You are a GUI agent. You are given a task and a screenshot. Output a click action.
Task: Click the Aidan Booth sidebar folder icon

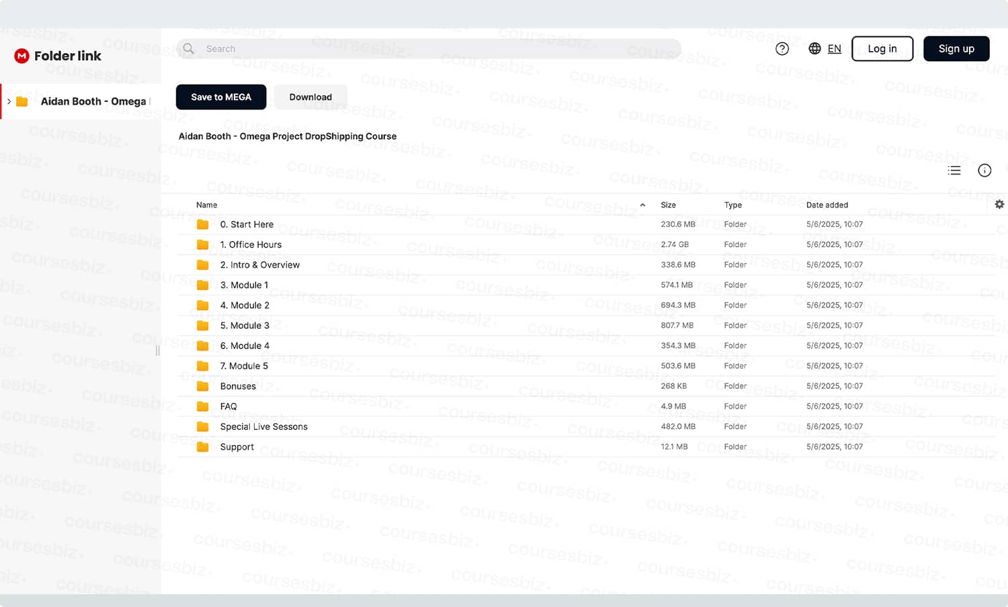22,101
